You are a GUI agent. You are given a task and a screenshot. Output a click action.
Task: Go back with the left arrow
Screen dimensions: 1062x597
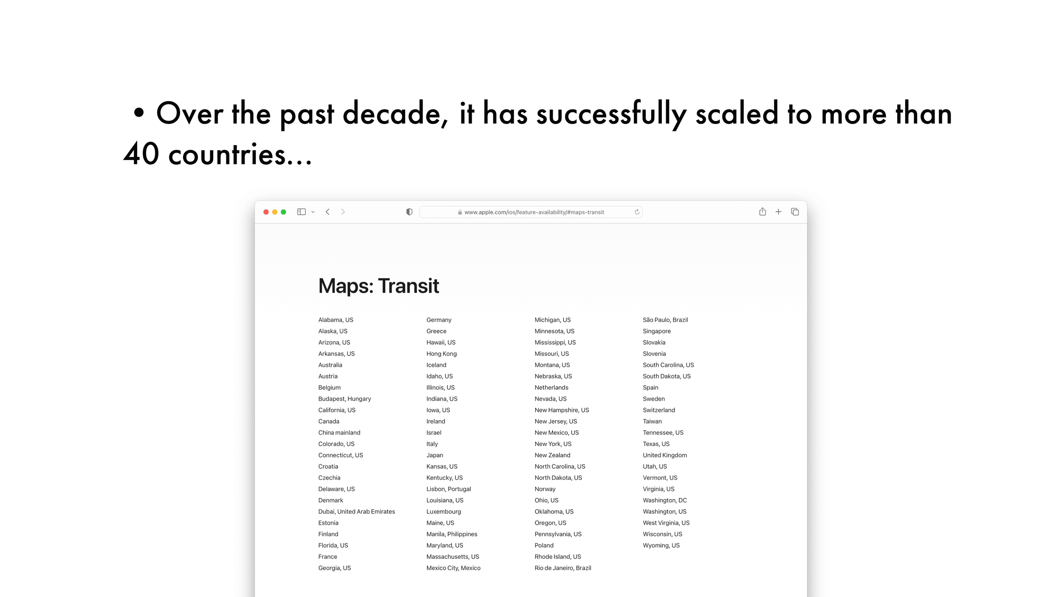pyautogui.click(x=328, y=212)
